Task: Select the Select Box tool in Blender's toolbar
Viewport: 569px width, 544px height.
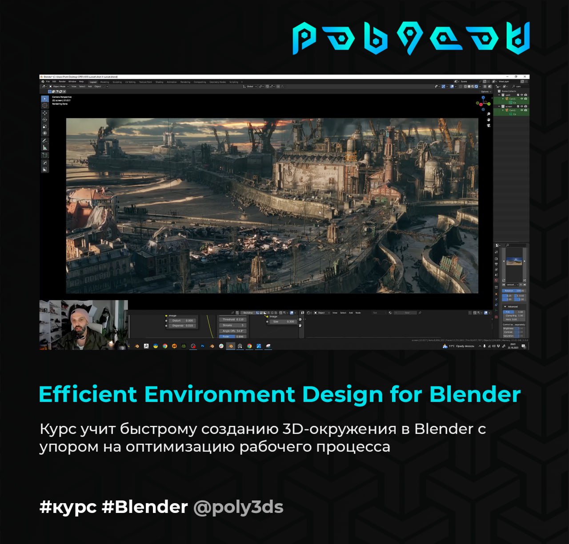Action: coord(45,99)
